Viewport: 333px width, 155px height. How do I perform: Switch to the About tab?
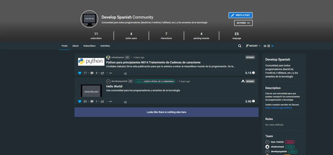75,46
